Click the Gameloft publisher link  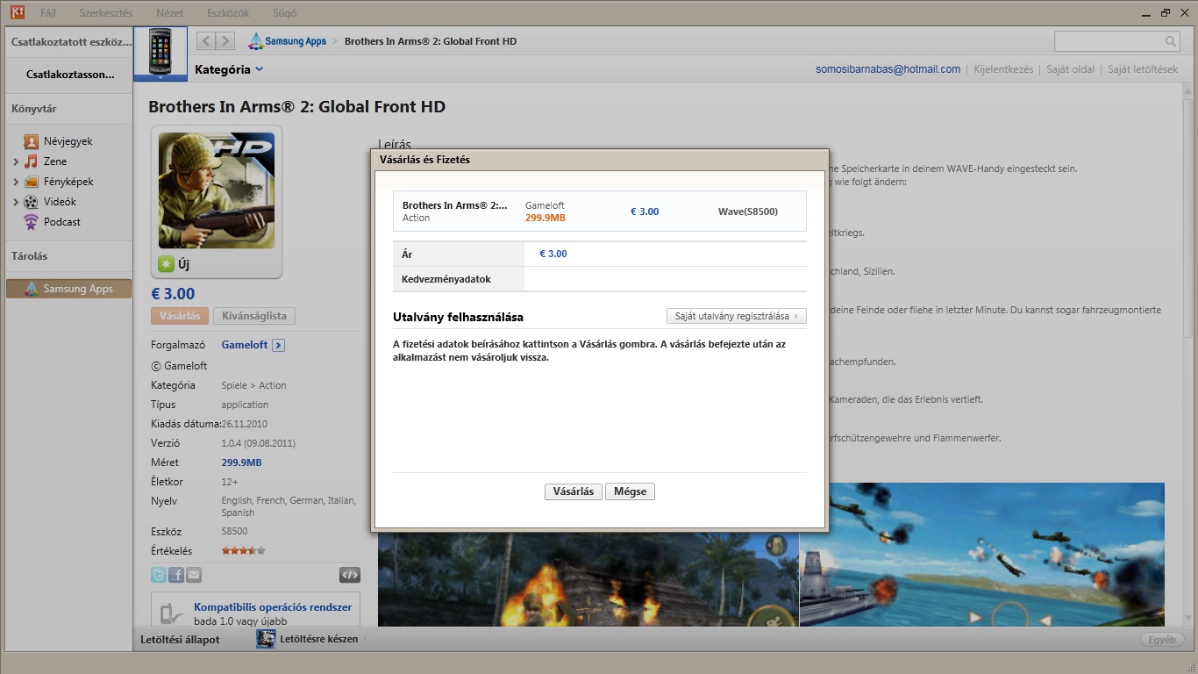point(244,346)
